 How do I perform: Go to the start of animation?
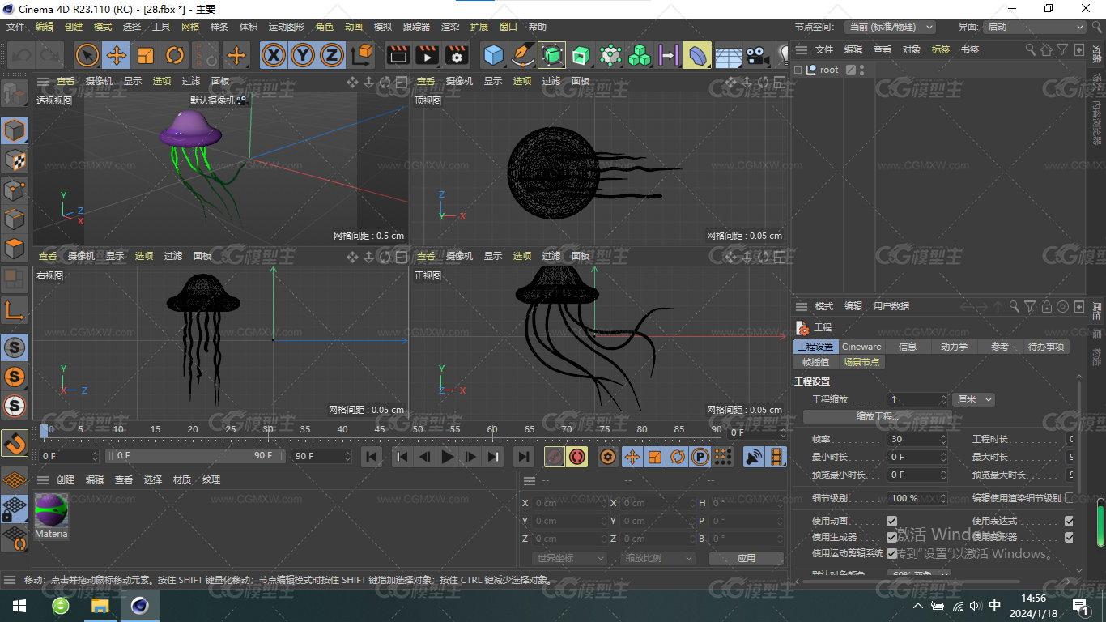tap(372, 457)
